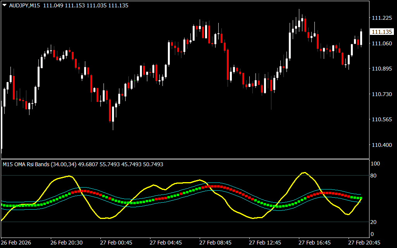
Task: Click the current price tag 111.135
Action: pyautogui.click(x=381, y=32)
